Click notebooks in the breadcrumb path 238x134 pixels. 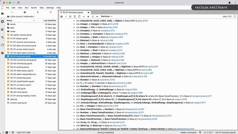coord(28,16)
